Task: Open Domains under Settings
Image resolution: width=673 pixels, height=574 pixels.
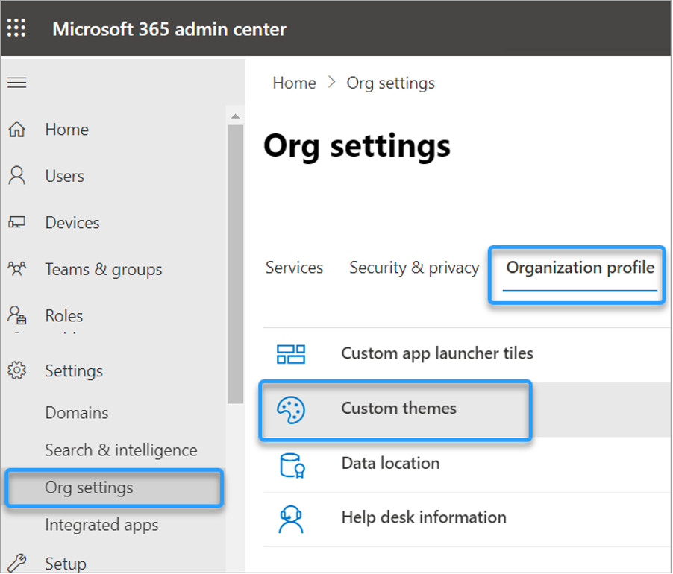Action: (x=76, y=413)
